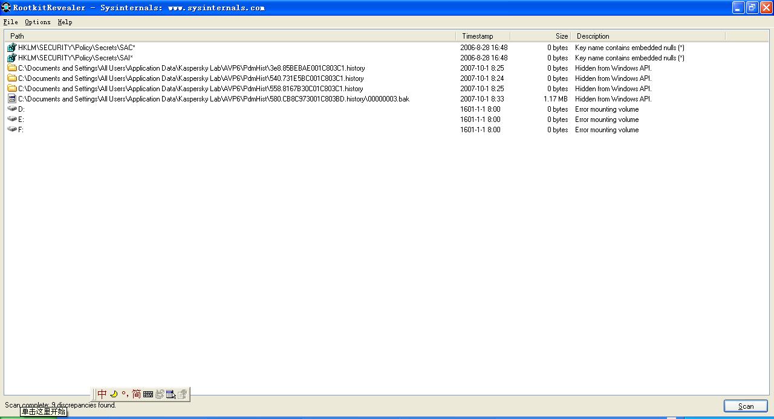The width and height of the screenshot is (774, 419).
Task: Click the registry icon for HKLM SAI* entry
Action: tap(11, 58)
